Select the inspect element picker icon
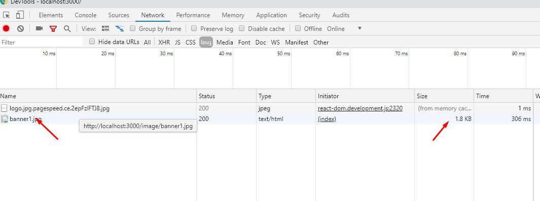This screenshot has width=540, height=201. click(7, 15)
